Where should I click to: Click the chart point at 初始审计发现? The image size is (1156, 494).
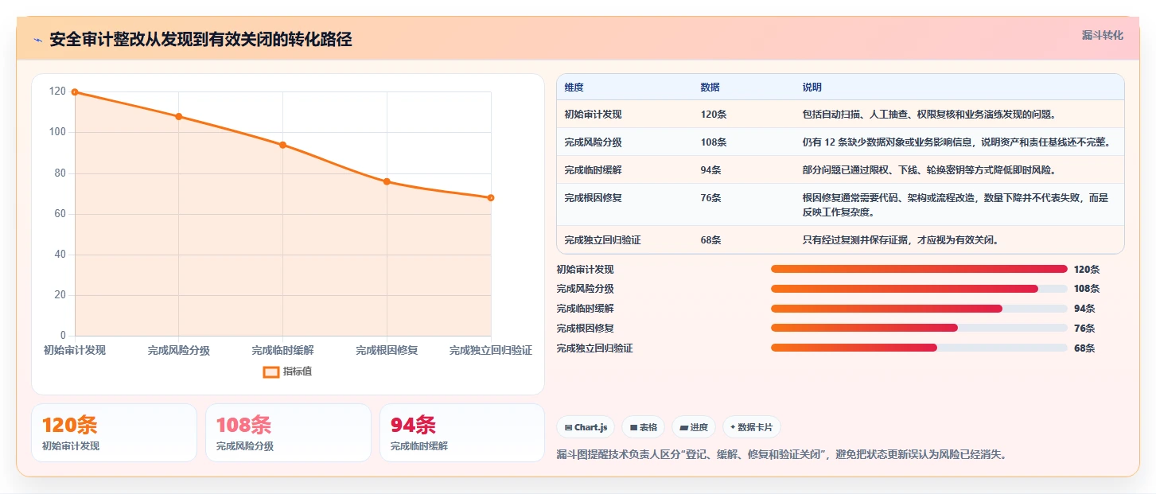click(75, 92)
